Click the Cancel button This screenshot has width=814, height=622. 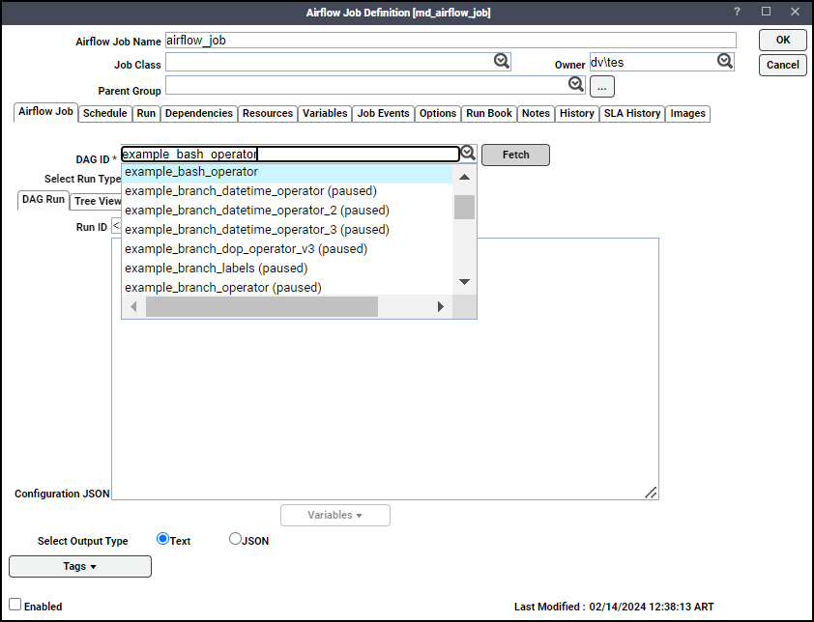tap(783, 65)
